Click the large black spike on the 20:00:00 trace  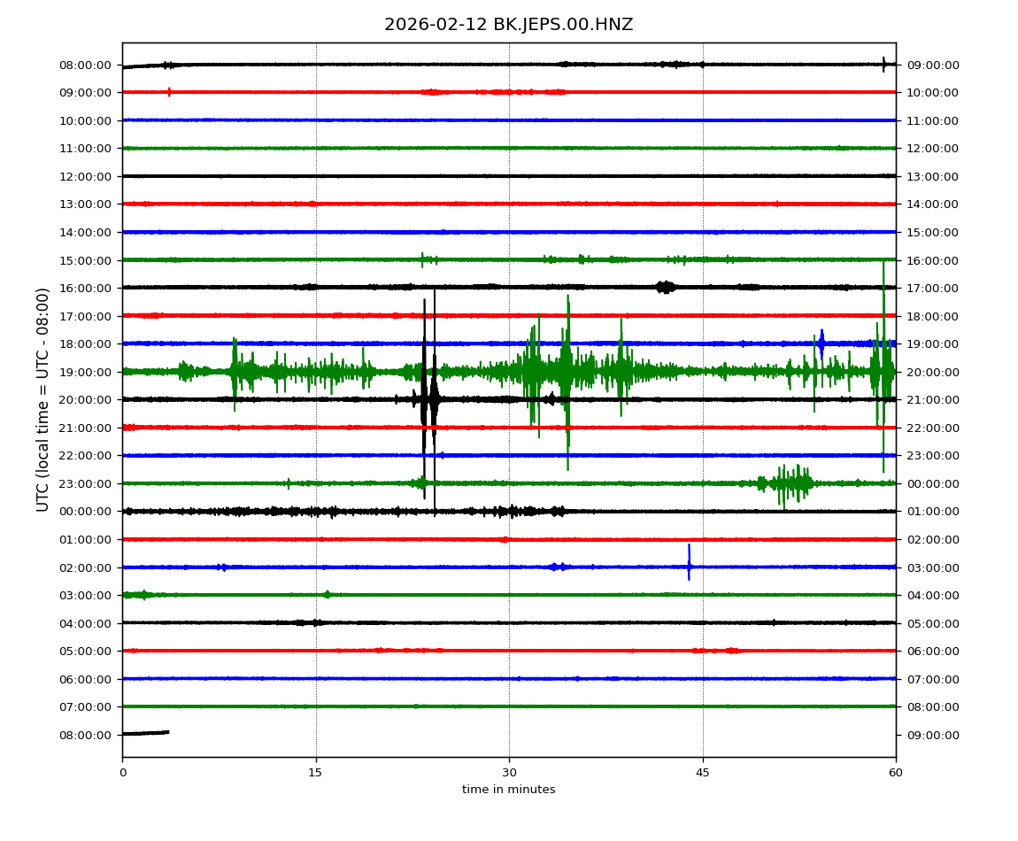pyautogui.click(x=425, y=398)
